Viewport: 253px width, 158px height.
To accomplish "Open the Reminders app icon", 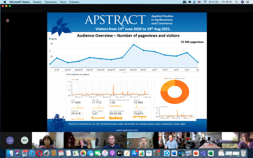I will (68, 153).
